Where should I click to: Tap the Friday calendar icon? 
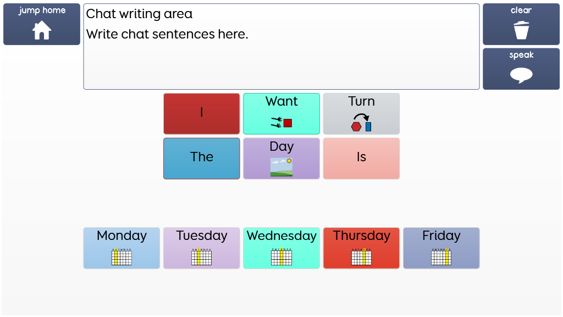441,257
